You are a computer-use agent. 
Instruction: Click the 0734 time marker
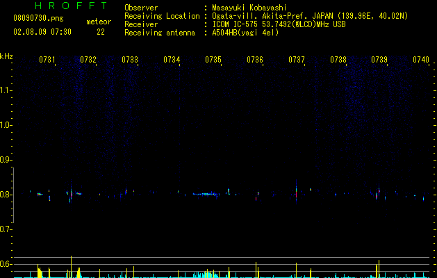pos(172,60)
